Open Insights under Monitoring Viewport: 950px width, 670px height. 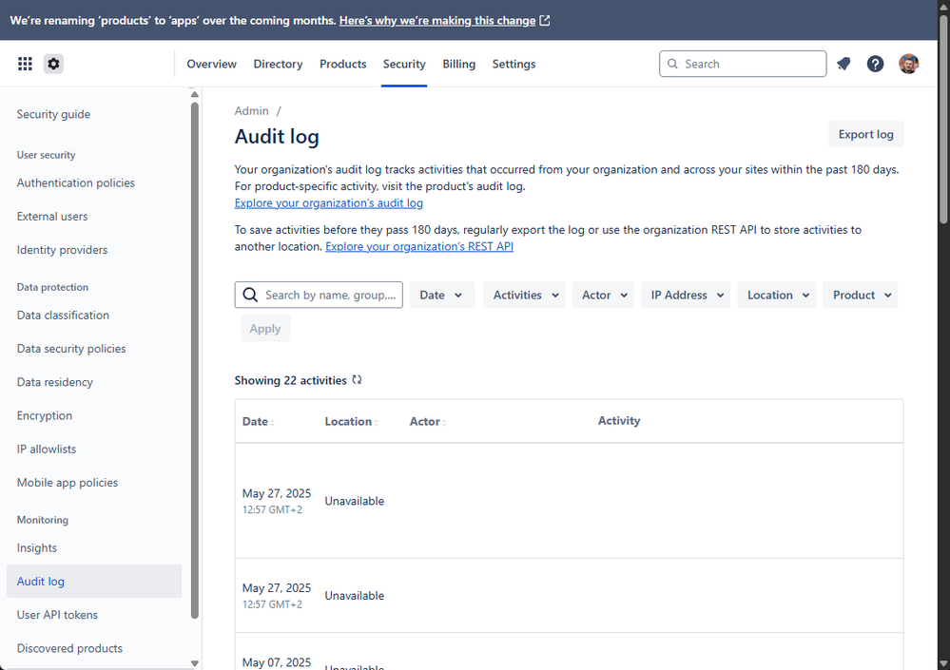coord(37,547)
